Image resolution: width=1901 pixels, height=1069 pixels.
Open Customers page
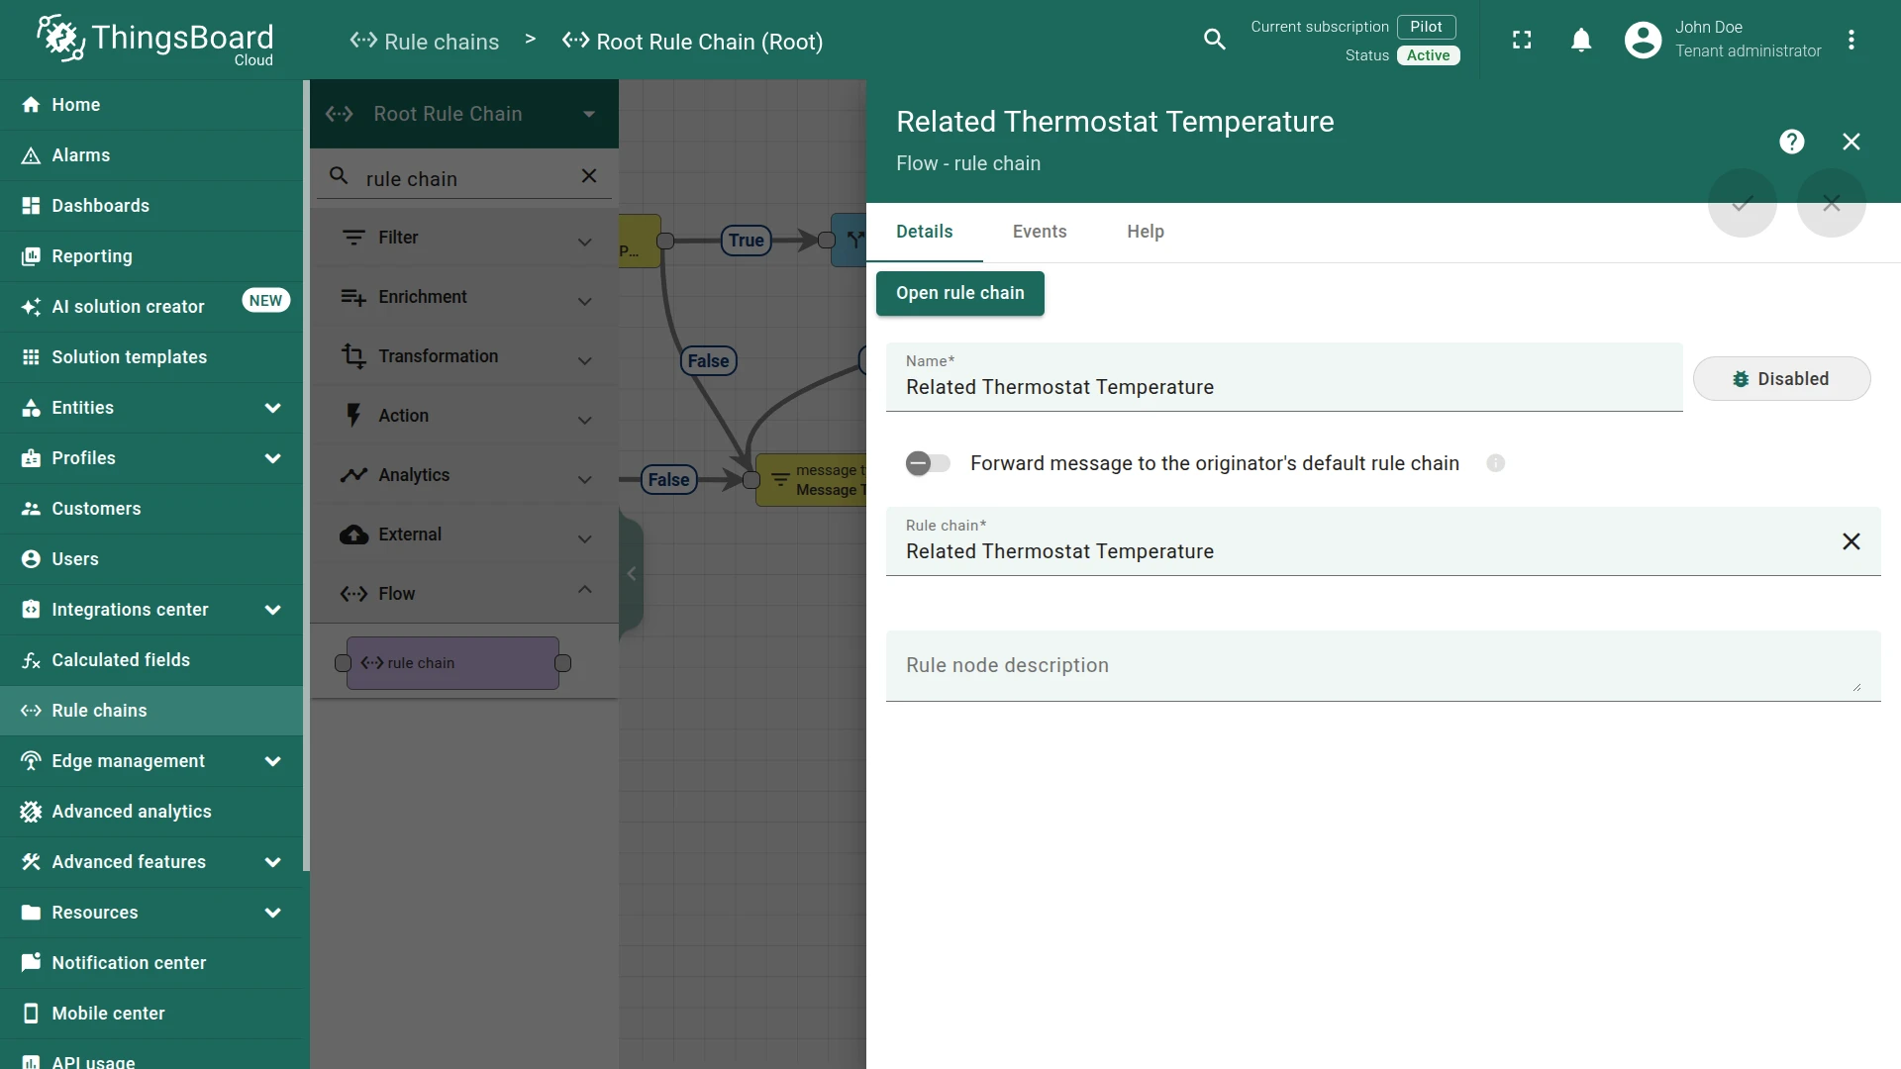(151, 509)
